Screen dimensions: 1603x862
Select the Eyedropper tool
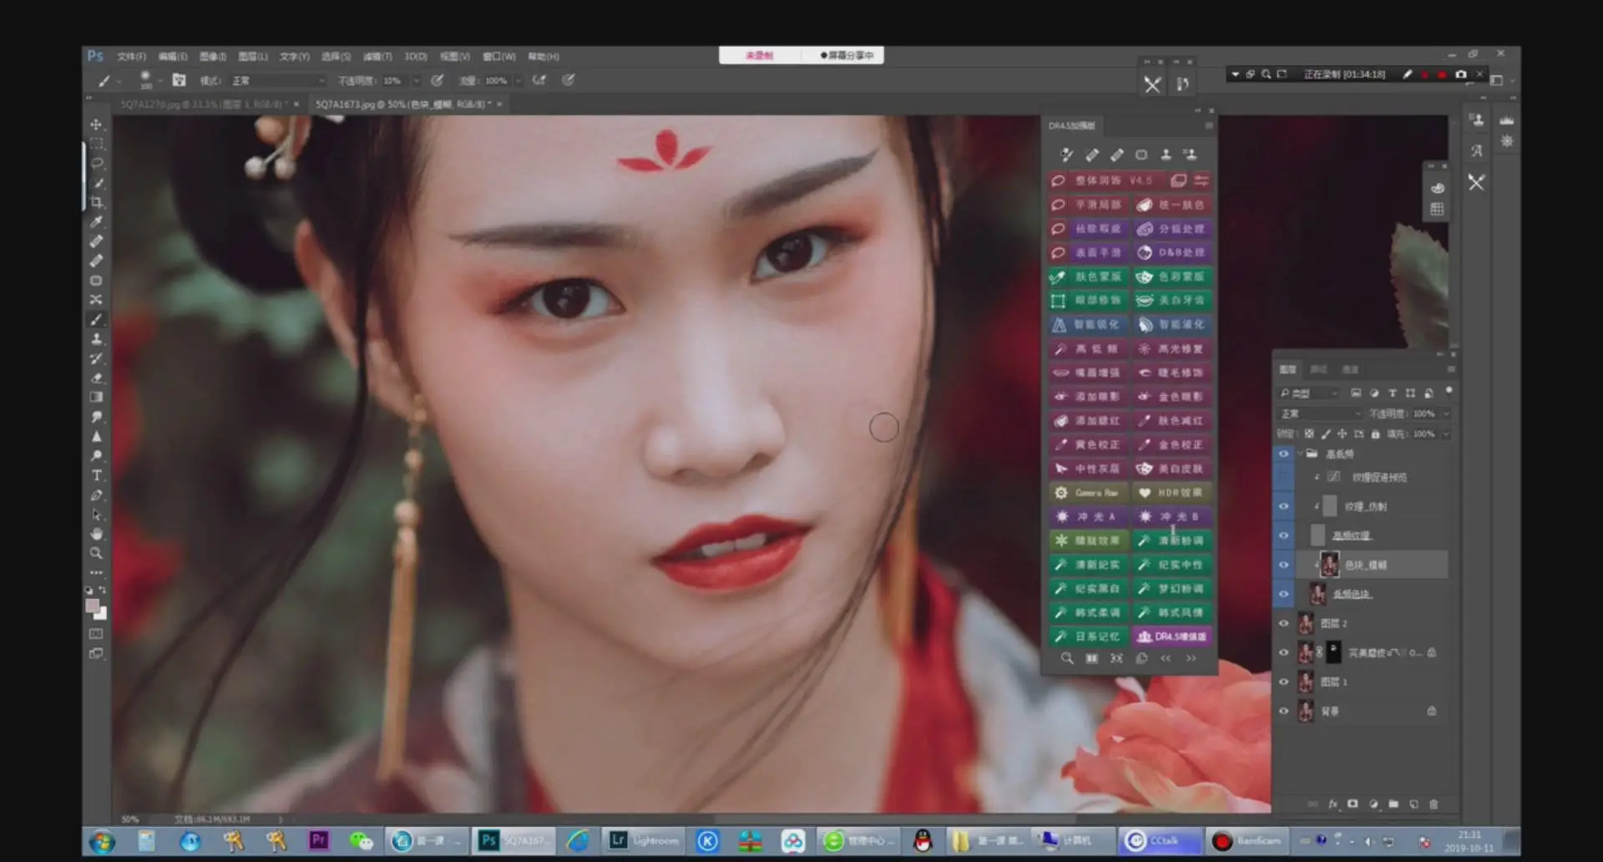tap(96, 222)
